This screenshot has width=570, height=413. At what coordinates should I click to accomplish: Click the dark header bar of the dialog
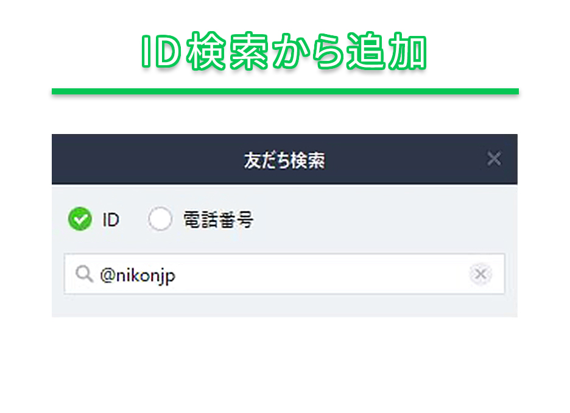(x=284, y=159)
